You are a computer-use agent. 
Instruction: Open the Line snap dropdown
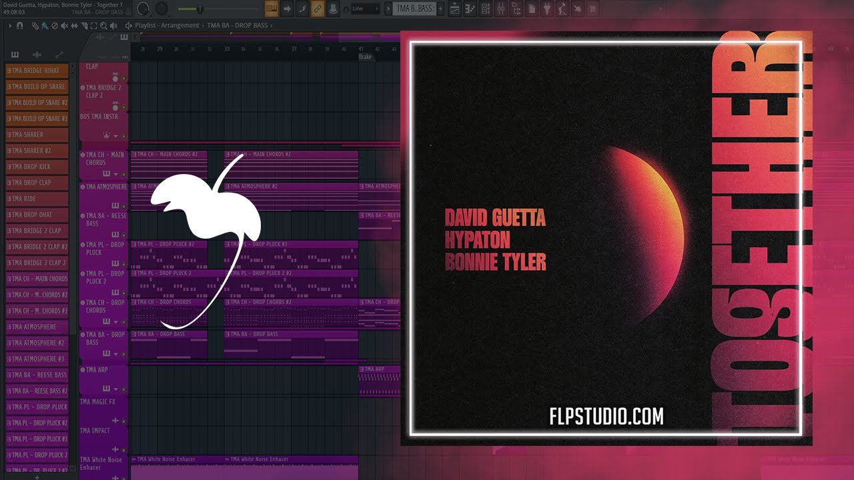tap(365, 9)
